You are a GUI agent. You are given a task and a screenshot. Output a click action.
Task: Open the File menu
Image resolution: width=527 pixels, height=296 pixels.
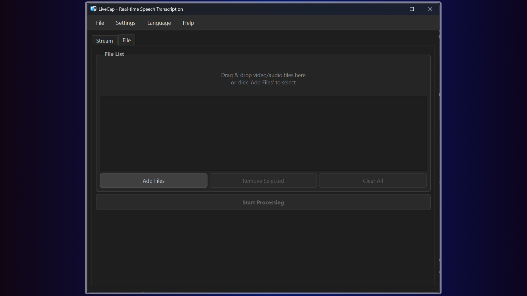coord(100,23)
